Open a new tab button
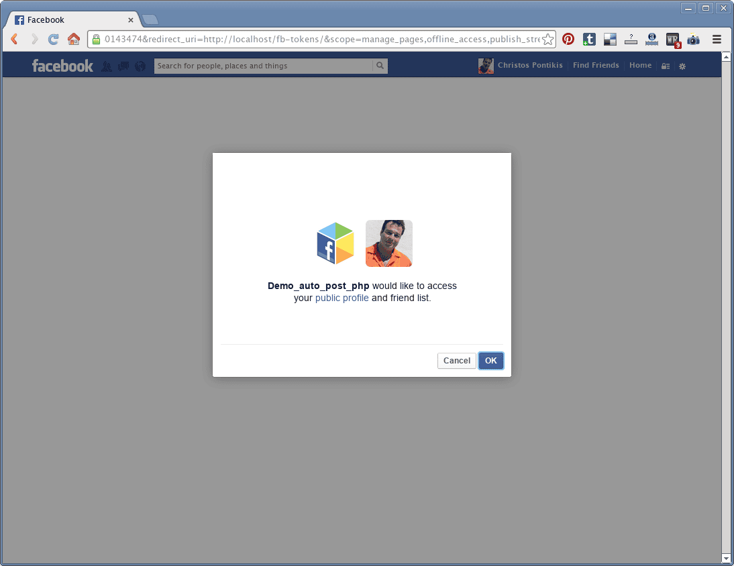This screenshot has height=566, width=734. (150, 19)
